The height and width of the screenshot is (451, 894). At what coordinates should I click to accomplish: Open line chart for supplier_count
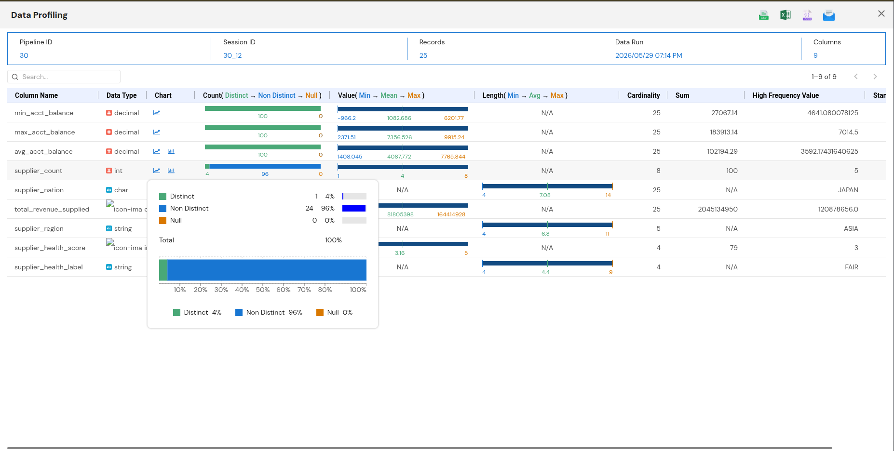click(x=157, y=171)
